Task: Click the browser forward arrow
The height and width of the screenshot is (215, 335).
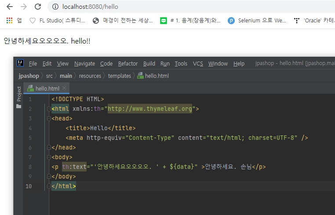Action: pos(24,7)
